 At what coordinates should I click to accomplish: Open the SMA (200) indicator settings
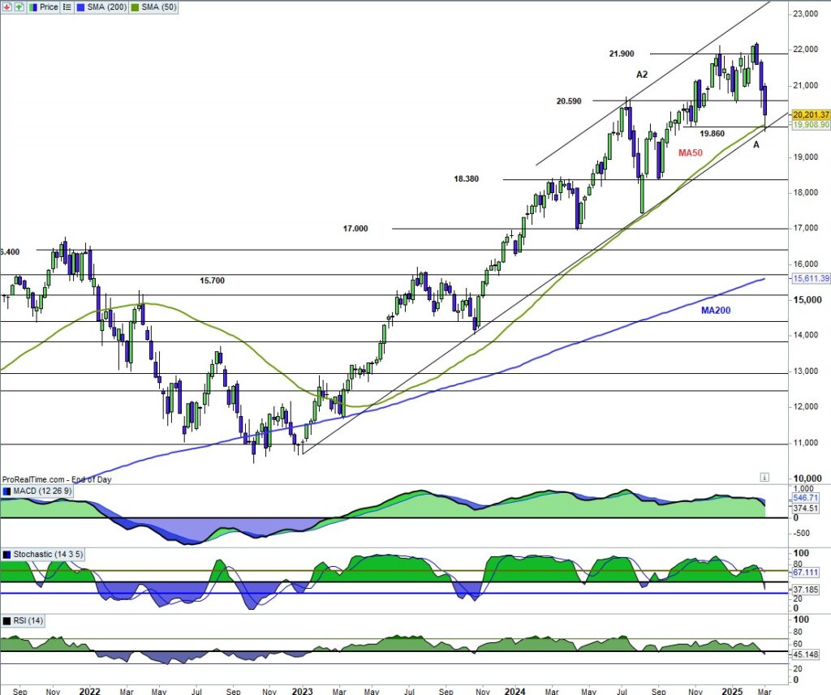(x=105, y=6)
